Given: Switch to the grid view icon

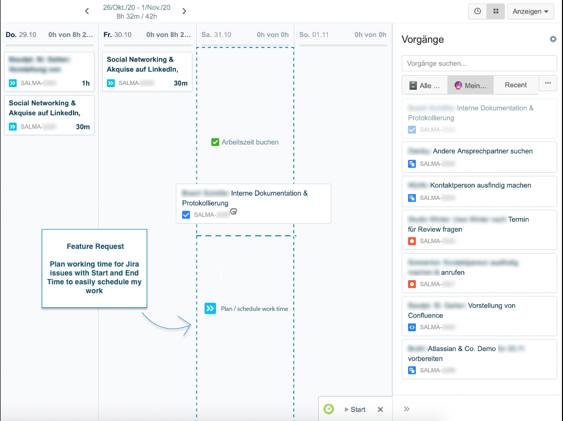Looking at the screenshot, I should click(496, 11).
